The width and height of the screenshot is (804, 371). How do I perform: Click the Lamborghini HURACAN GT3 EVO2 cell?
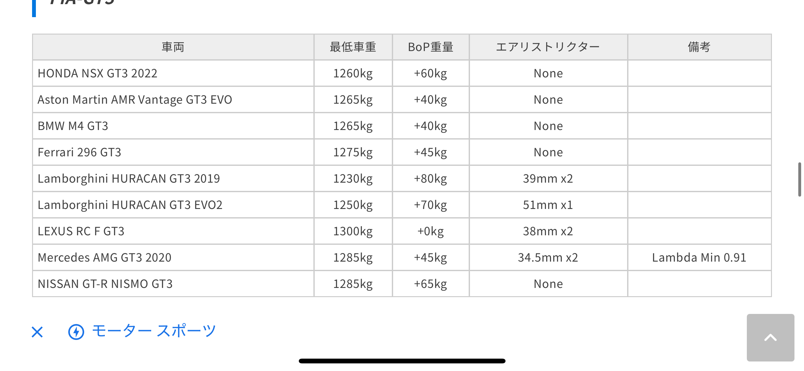(130, 205)
